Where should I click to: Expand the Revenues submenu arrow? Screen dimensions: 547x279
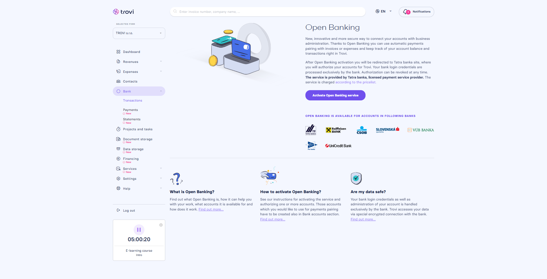point(161,61)
